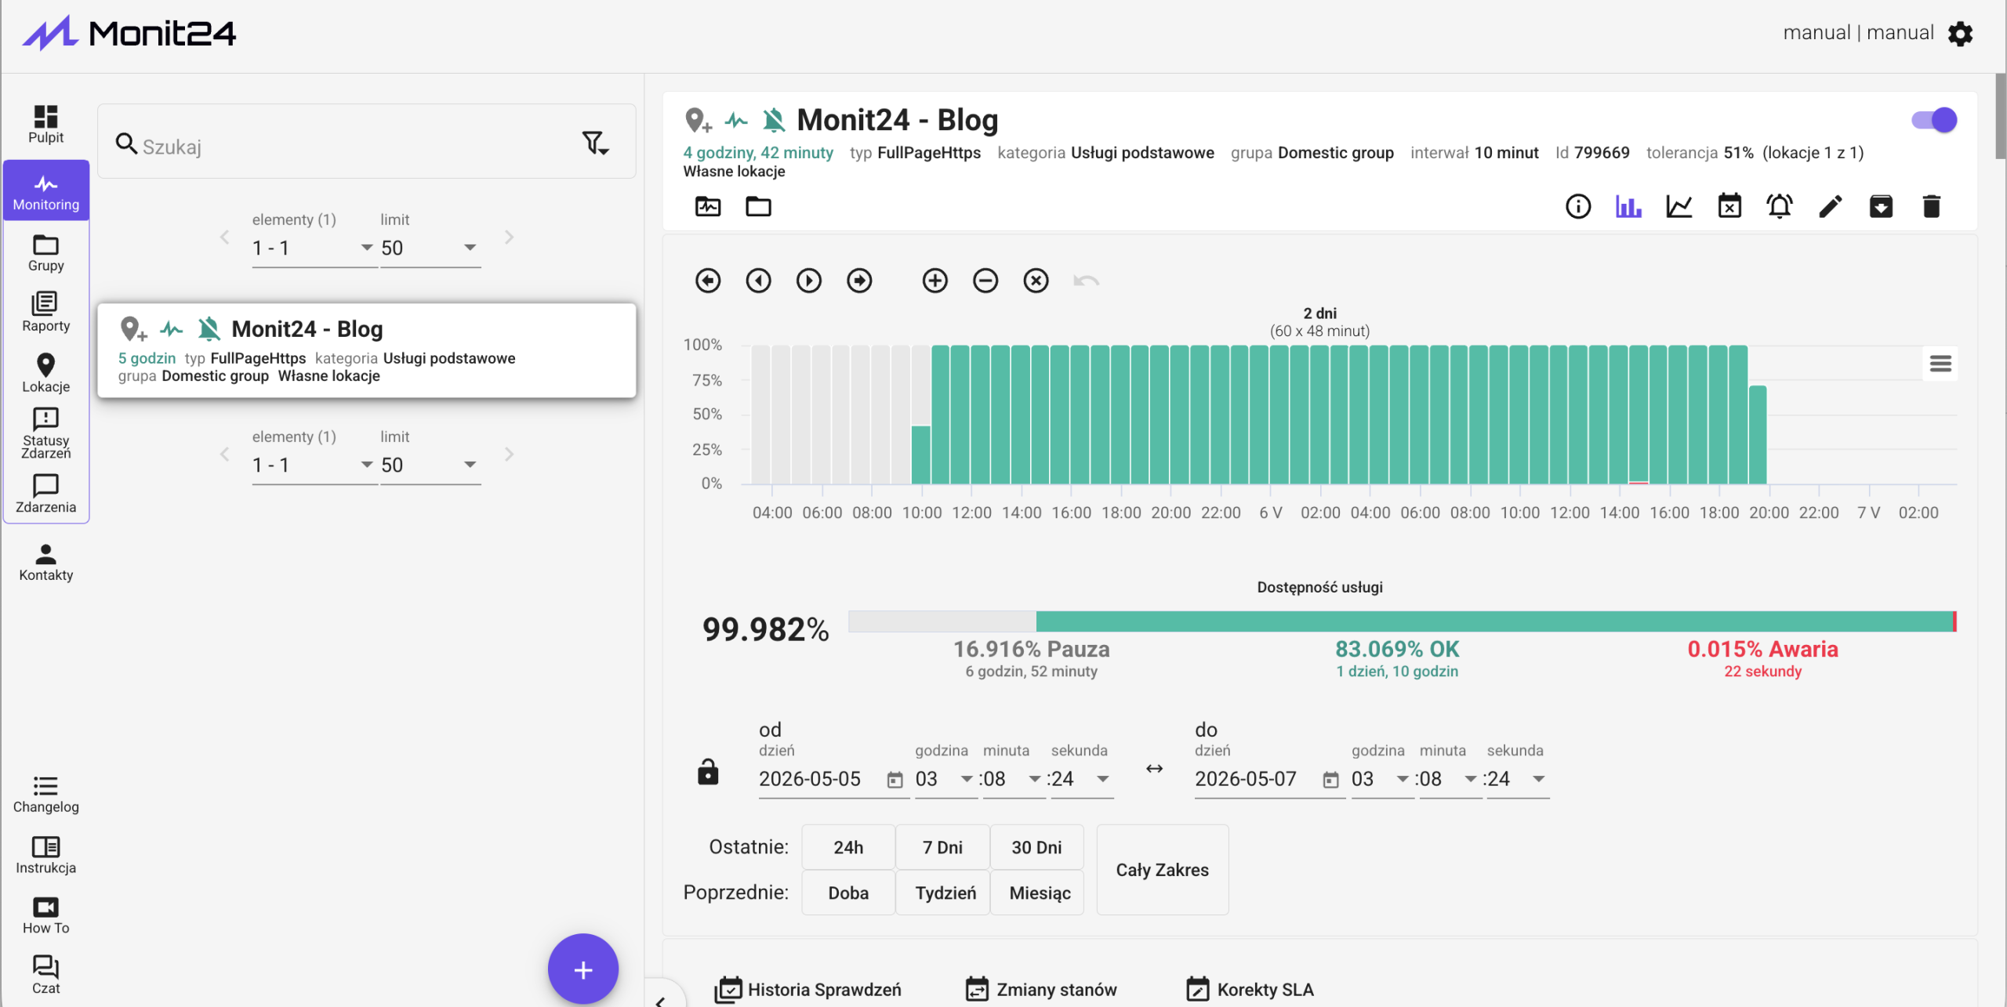The image size is (2007, 1007).
Task: Toggle the date range lock icon
Action: (x=708, y=772)
